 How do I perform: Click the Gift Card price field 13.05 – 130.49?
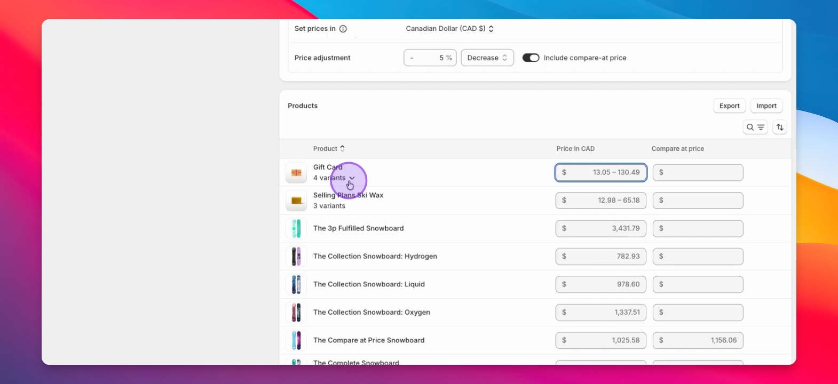(x=601, y=172)
